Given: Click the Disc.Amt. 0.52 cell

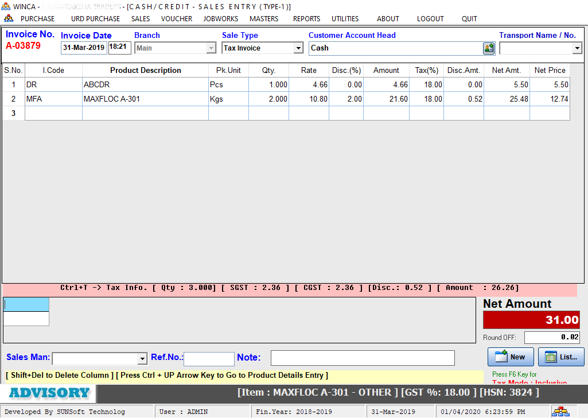Looking at the screenshot, I should [x=464, y=99].
